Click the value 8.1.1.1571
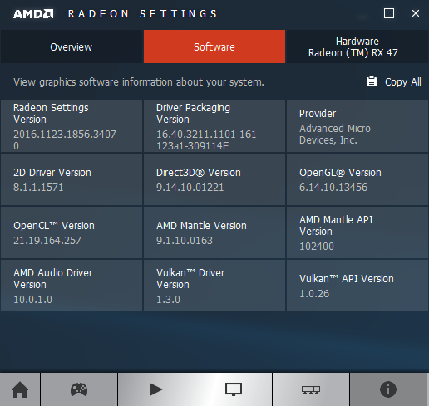The width and height of the screenshot is (429, 406). point(38,188)
